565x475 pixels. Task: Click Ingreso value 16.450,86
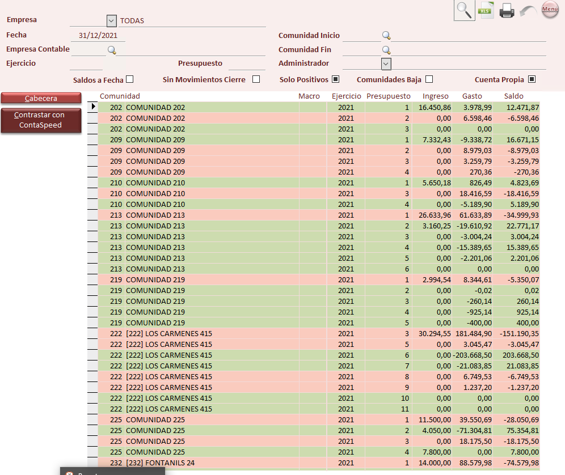(x=435, y=107)
